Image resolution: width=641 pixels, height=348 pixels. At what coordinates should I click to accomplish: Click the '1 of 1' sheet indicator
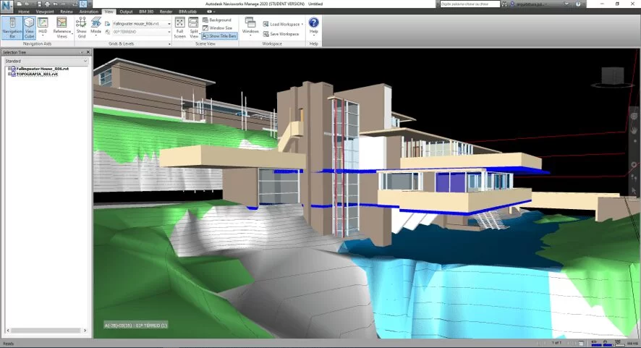tap(556, 343)
